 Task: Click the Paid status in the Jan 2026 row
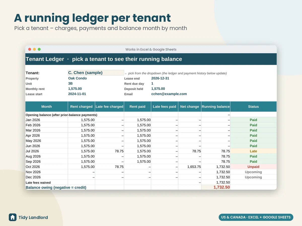click(x=253, y=120)
